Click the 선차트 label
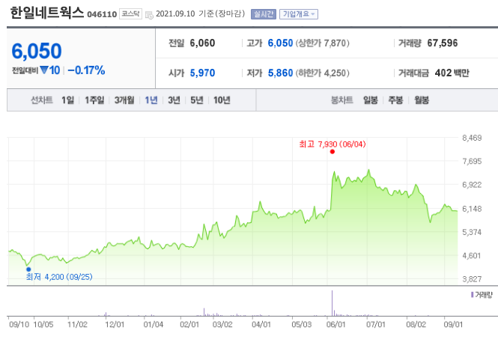 pos(41,100)
